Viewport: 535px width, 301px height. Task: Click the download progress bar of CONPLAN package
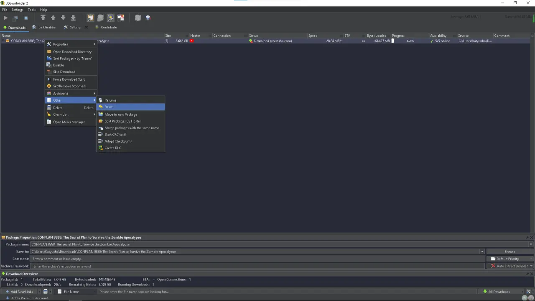(410, 41)
